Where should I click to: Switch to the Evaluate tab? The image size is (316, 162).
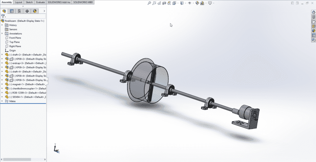tap(40, 2)
